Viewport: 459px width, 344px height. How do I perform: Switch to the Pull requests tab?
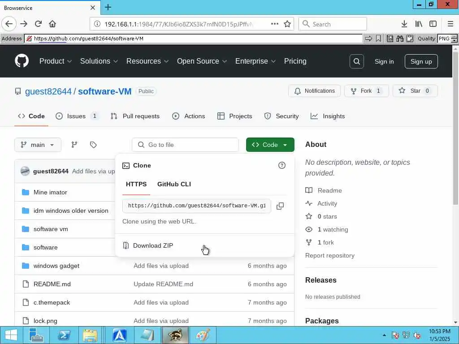click(x=135, y=116)
